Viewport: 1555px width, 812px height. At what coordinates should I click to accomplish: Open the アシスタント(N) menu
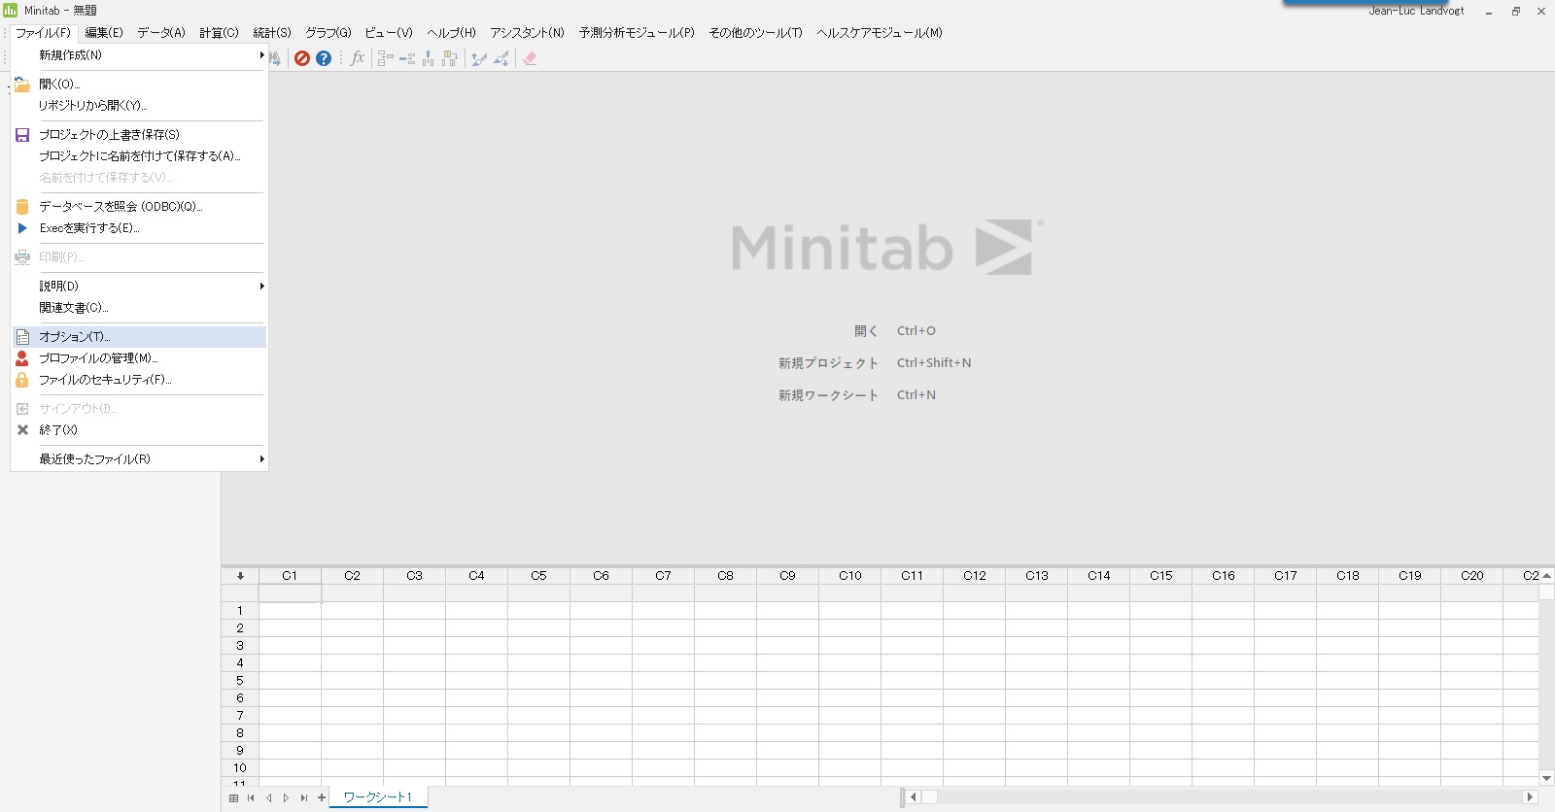click(x=527, y=32)
